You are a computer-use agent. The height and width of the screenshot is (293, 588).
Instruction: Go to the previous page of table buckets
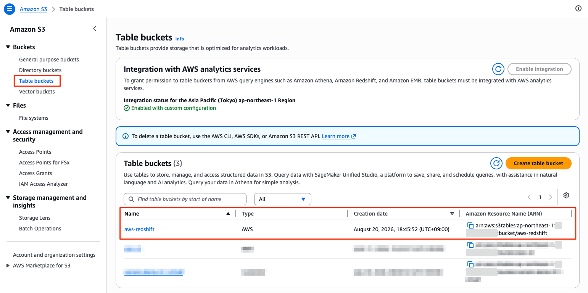(529, 197)
